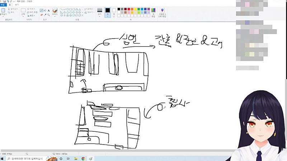Click the Copy (복사) button
This screenshot has height=161, width=287.
pyautogui.click(x=11, y=12)
